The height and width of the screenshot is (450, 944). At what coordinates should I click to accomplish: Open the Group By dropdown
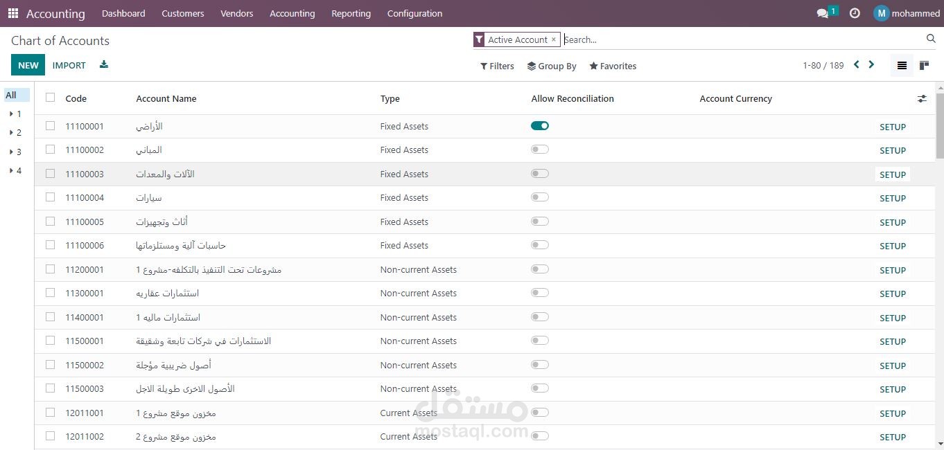coord(552,66)
